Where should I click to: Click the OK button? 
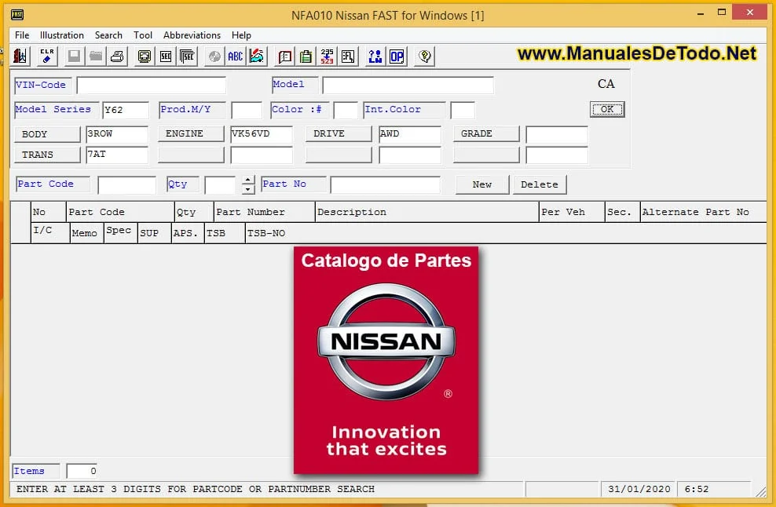pos(607,109)
